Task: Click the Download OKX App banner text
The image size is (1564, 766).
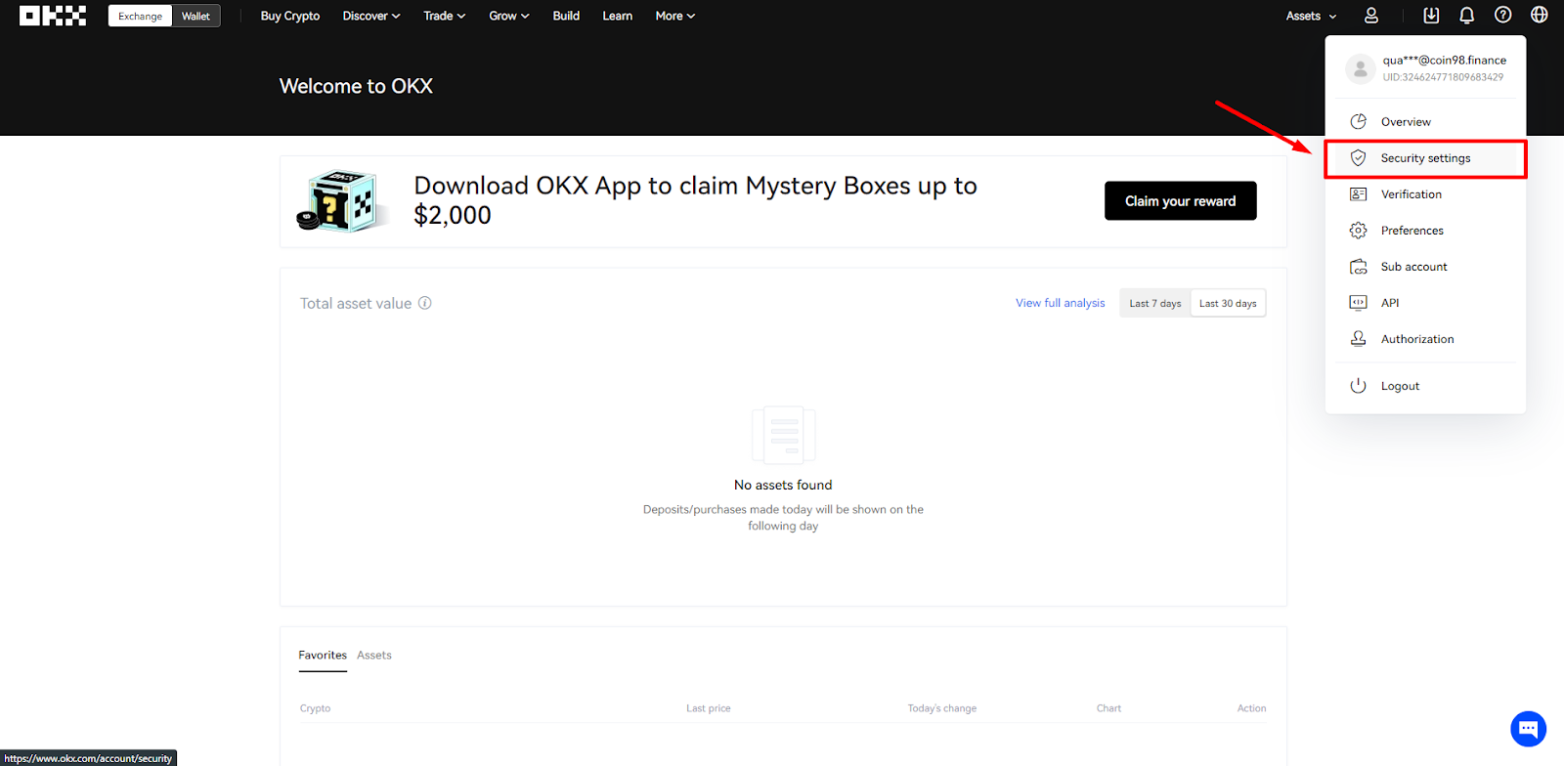Action: pyautogui.click(x=695, y=200)
